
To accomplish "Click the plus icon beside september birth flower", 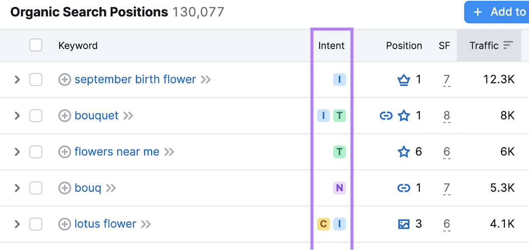I will [x=64, y=80].
